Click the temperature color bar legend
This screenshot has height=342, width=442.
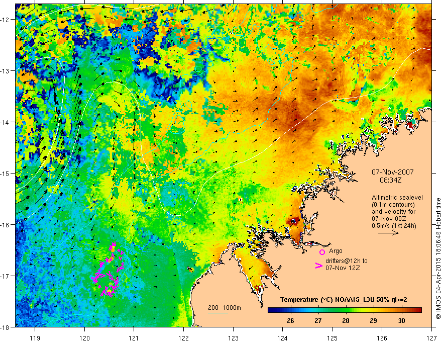pyautogui.click(x=345, y=310)
